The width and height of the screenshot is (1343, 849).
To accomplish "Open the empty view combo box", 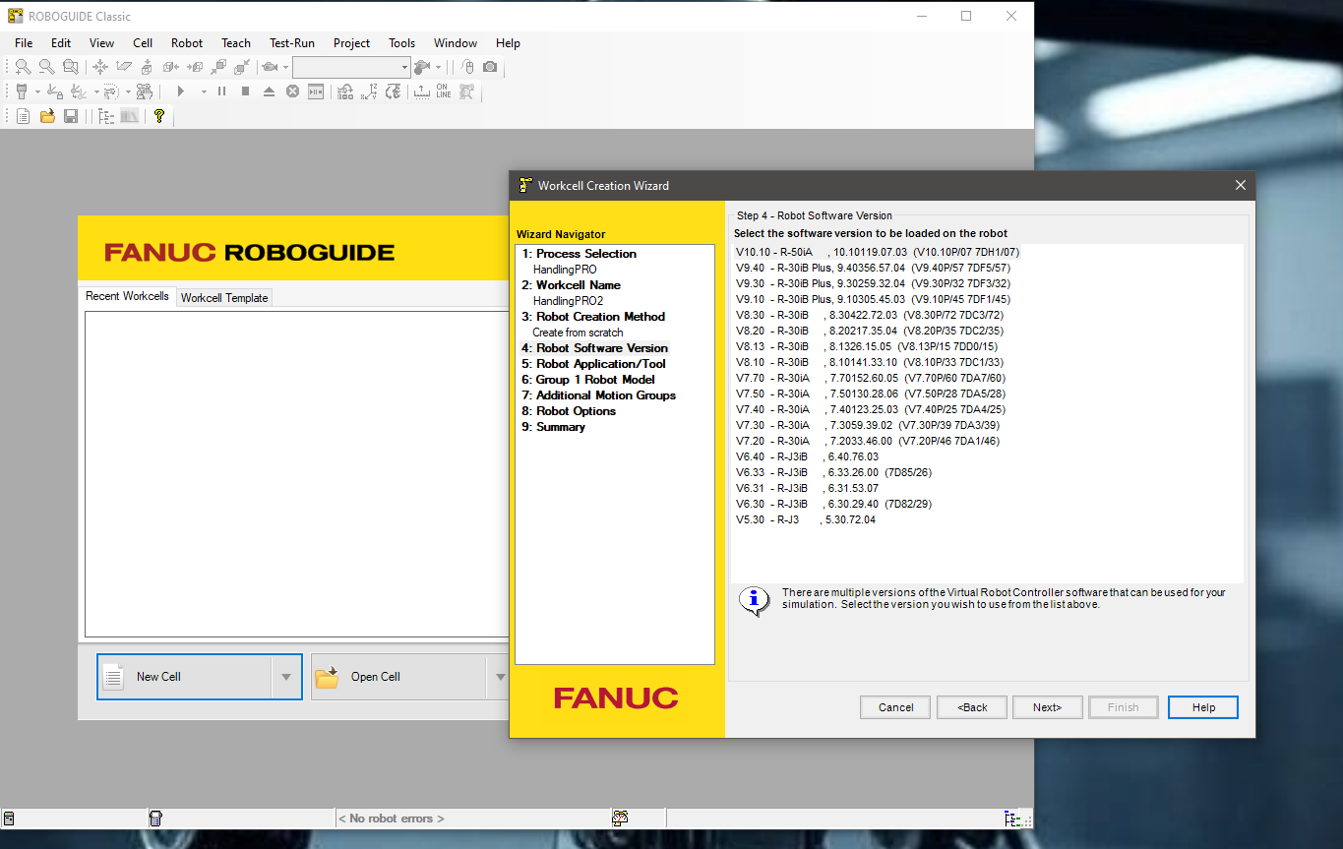I will 351,67.
